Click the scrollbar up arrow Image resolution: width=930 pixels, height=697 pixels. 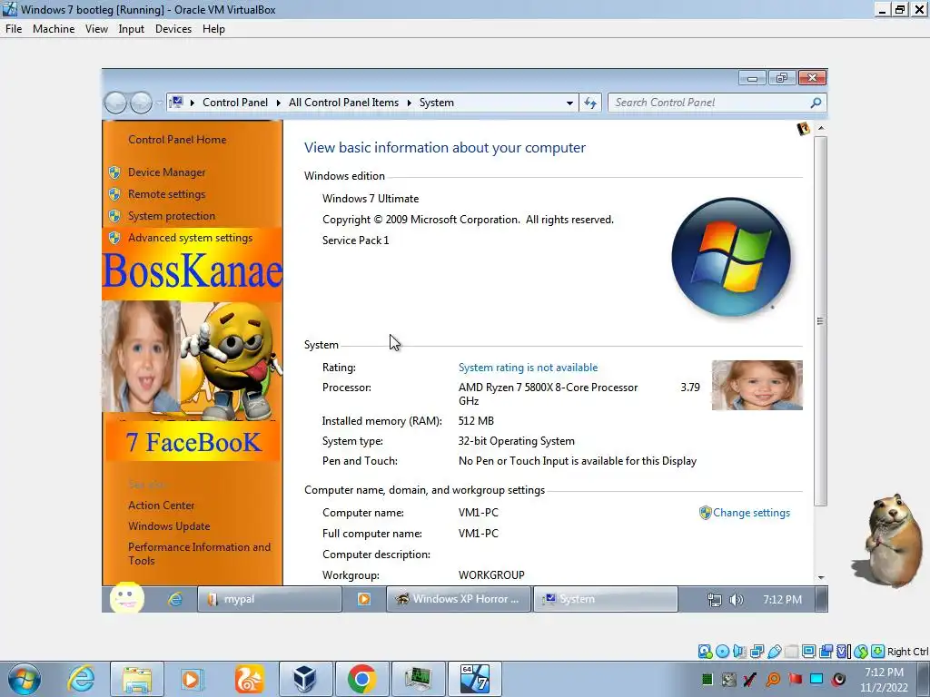point(821,128)
